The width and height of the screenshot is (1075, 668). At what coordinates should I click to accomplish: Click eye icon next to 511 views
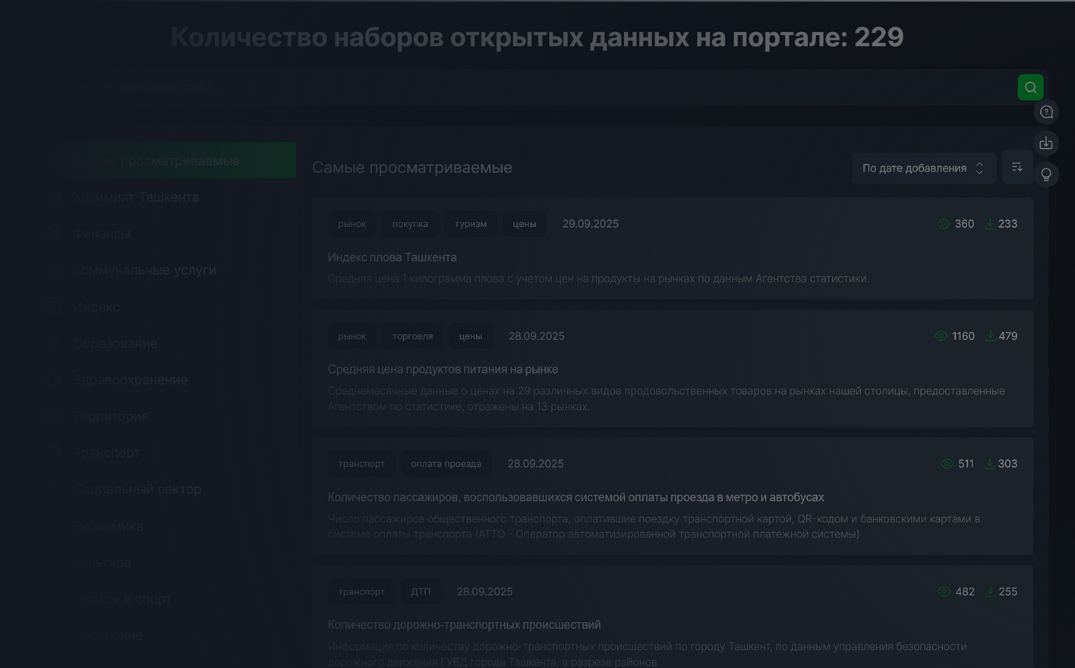pos(947,464)
